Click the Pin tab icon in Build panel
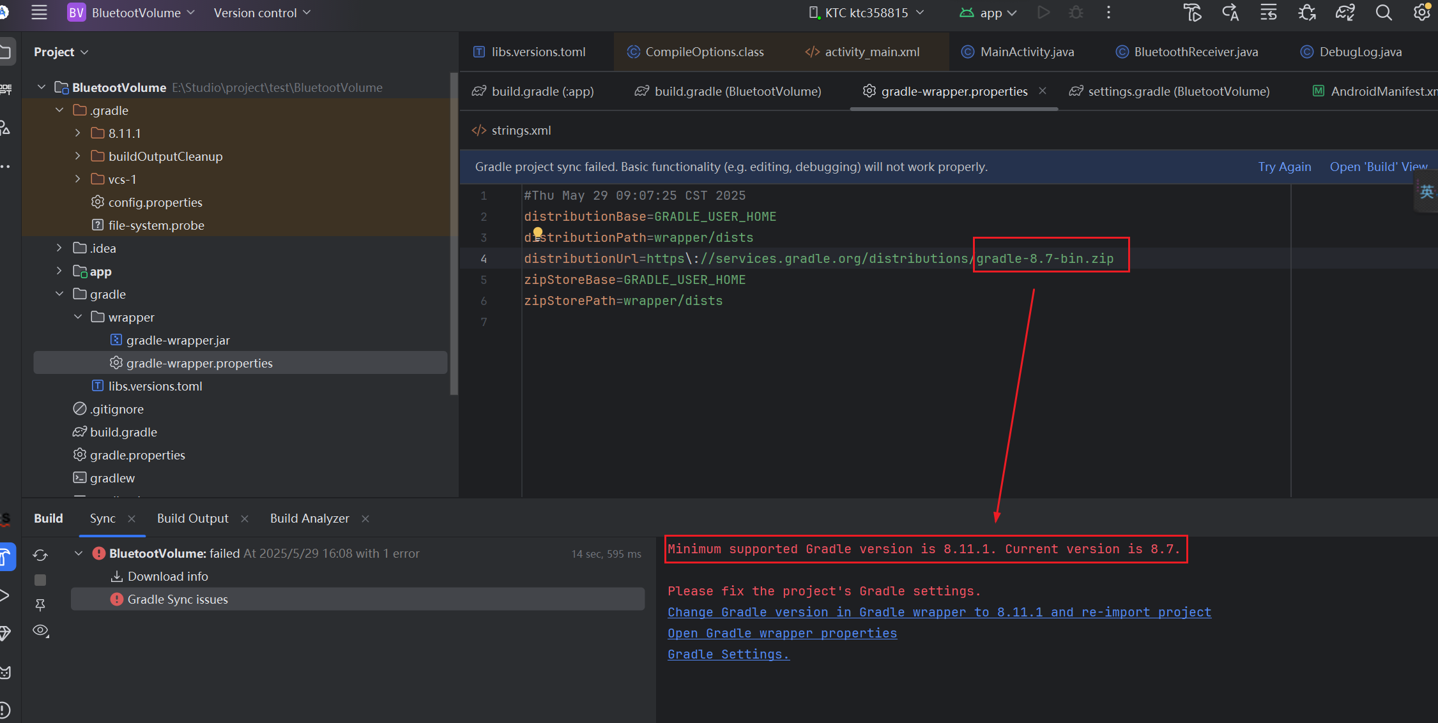Viewport: 1438px width, 723px height. point(40,605)
